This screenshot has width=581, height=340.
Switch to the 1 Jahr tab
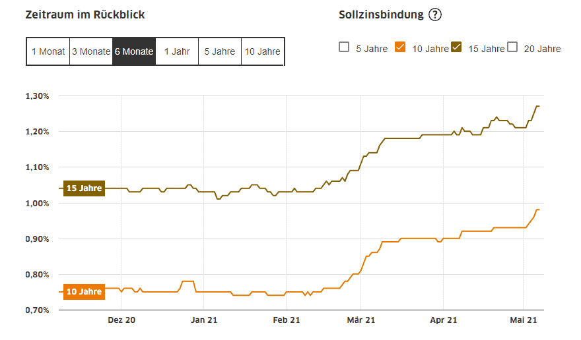(177, 51)
